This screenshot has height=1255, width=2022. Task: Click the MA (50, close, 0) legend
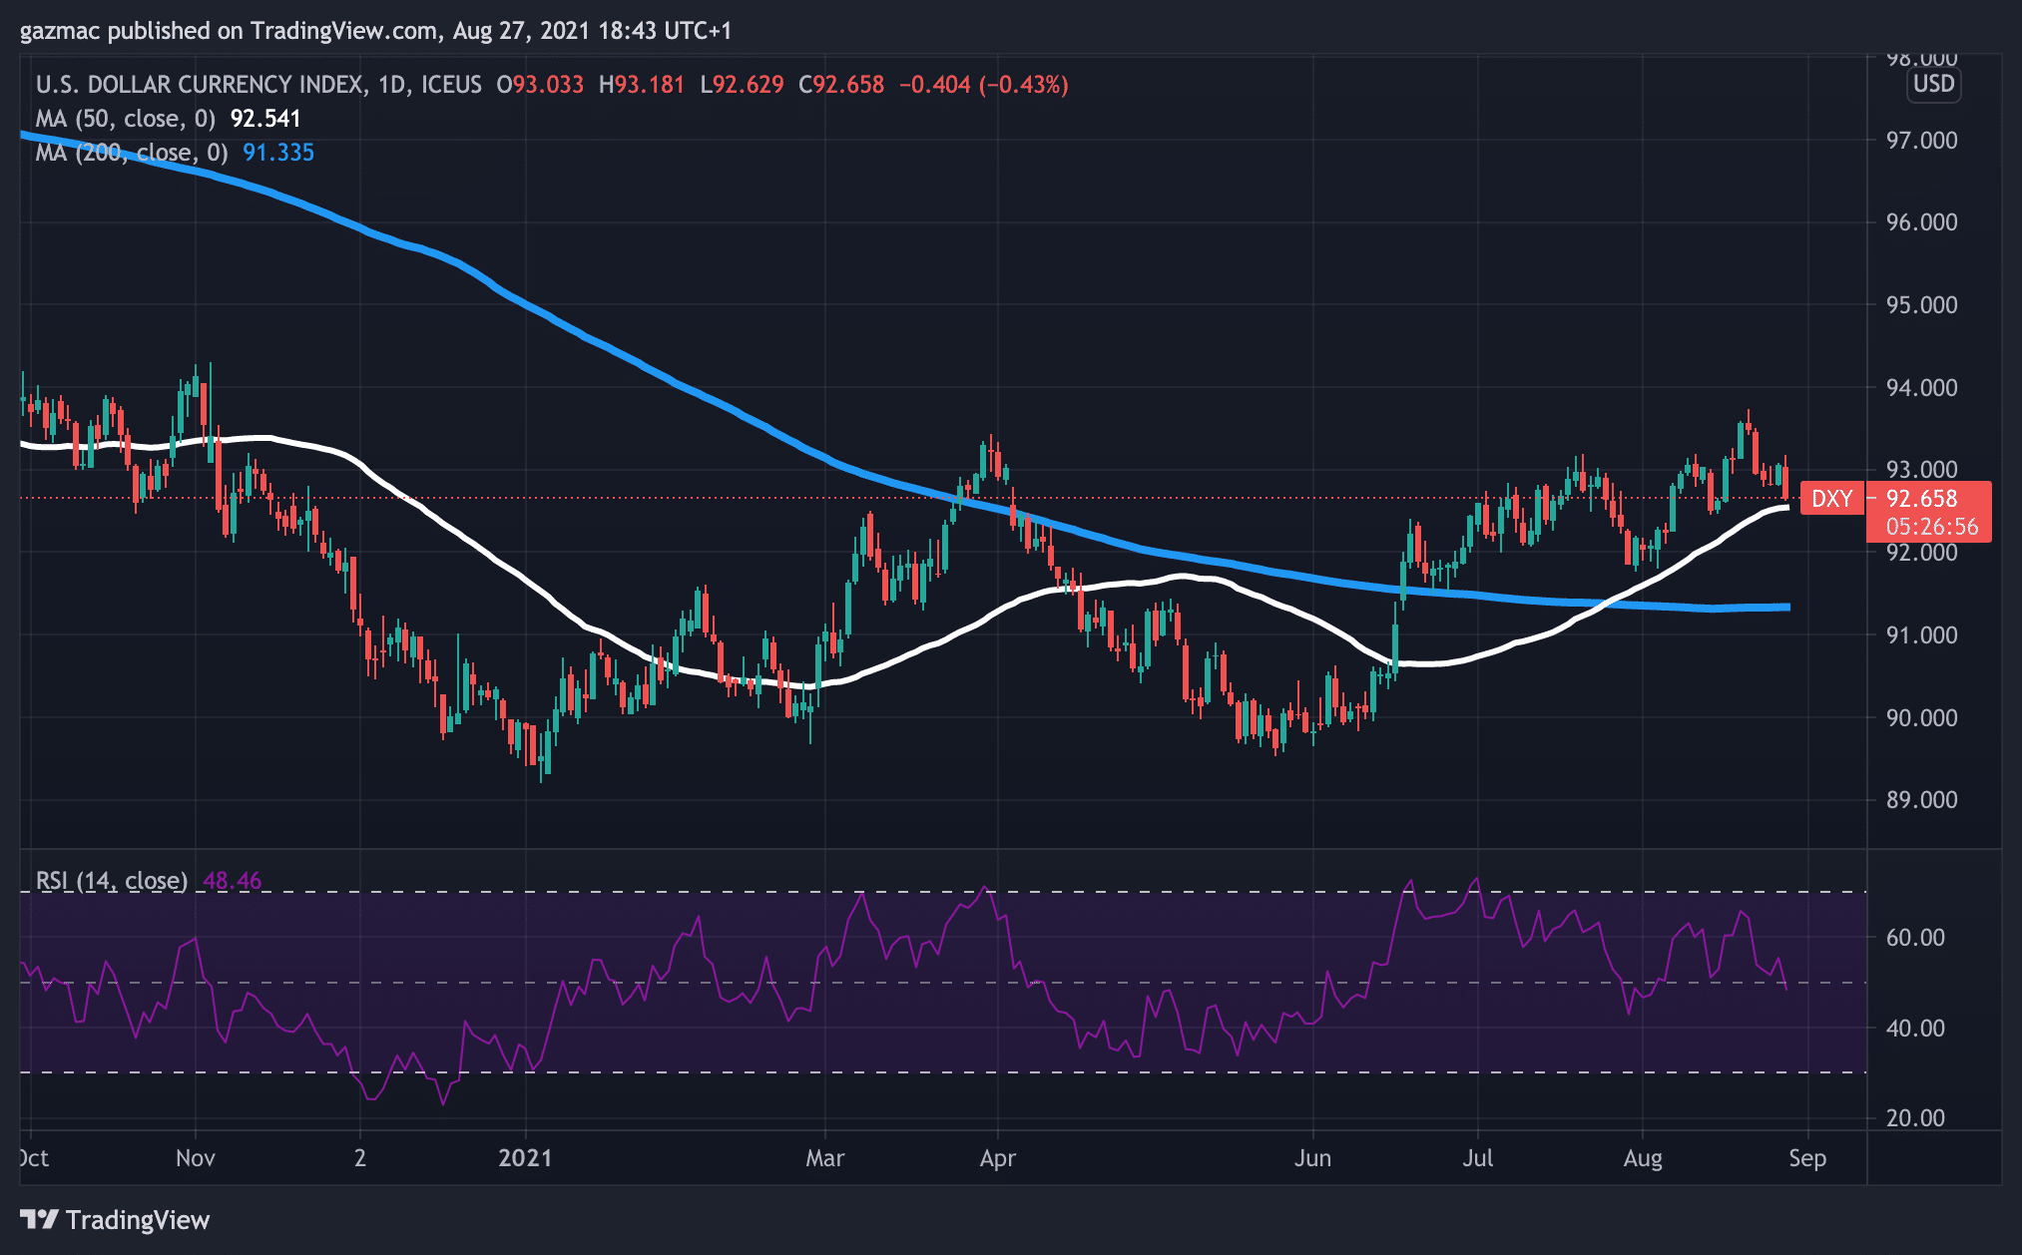tap(126, 119)
